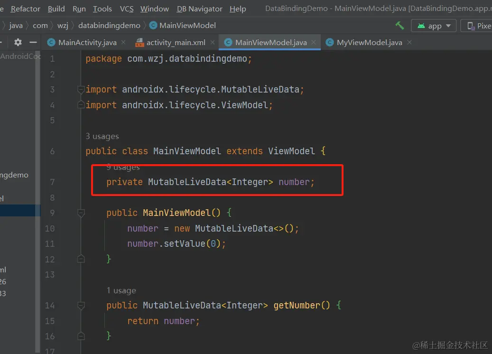Close the MainActivity.java tab
Image resolution: width=492 pixels, height=354 pixels.
pyautogui.click(x=123, y=42)
